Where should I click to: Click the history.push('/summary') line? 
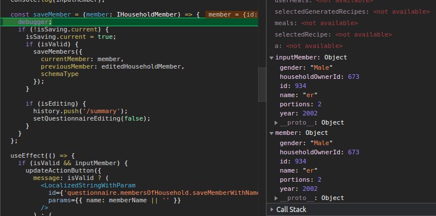(80, 111)
